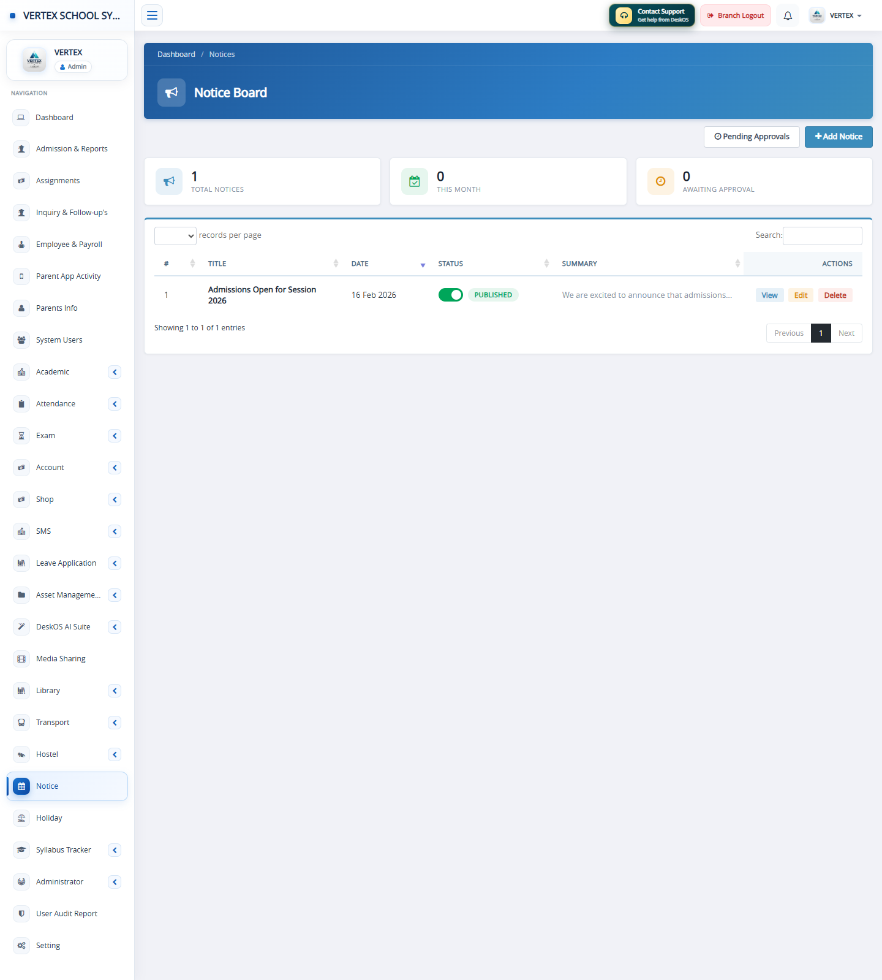Expand the Transport menu chevron
Viewport: 882px width, 980px height.
115,723
